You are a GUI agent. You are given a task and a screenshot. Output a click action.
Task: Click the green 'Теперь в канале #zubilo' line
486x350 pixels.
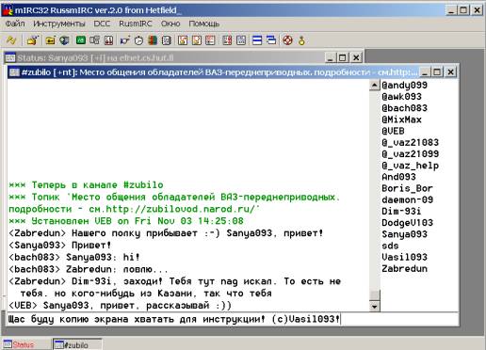click(86, 185)
